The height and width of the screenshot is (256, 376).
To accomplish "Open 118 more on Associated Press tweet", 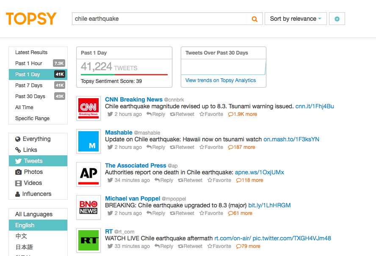I will tap(250, 180).
